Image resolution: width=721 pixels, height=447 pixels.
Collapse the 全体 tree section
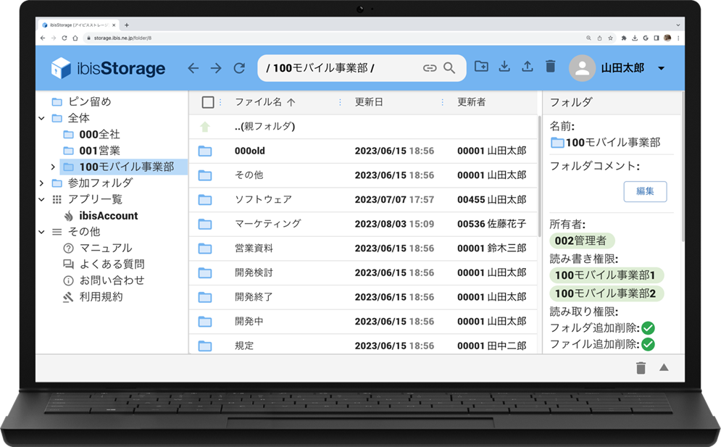[x=42, y=118]
